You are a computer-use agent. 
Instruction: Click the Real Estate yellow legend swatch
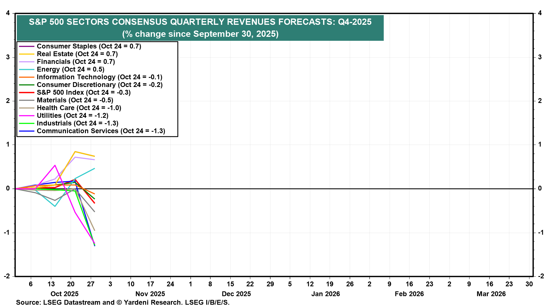pyautogui.click(x=27, y=54)
